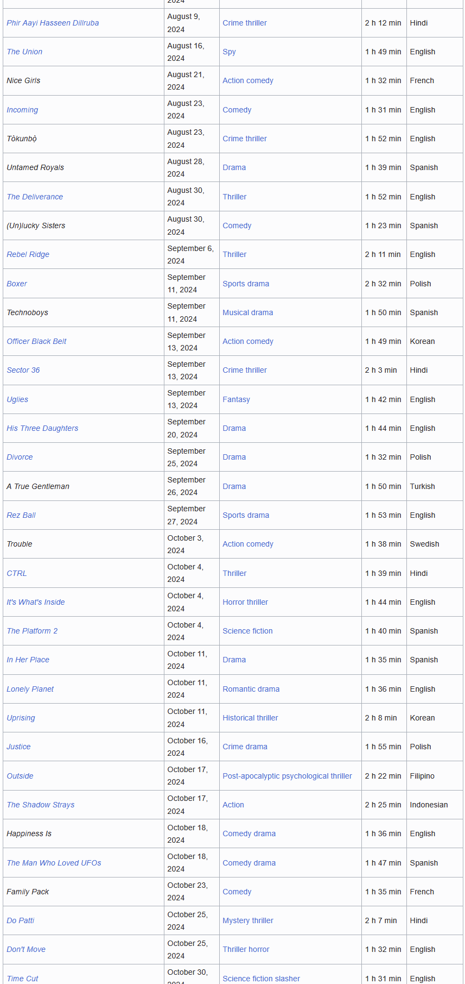The width and height of the screenshot is (465, 984).
Task: Click the Officer Black Belt title link
Action: tap(36, 341)
